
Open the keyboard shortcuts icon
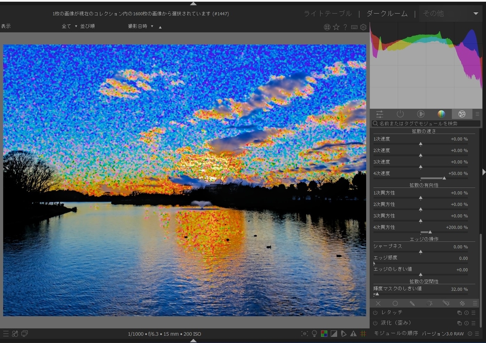tap(354, 27)
